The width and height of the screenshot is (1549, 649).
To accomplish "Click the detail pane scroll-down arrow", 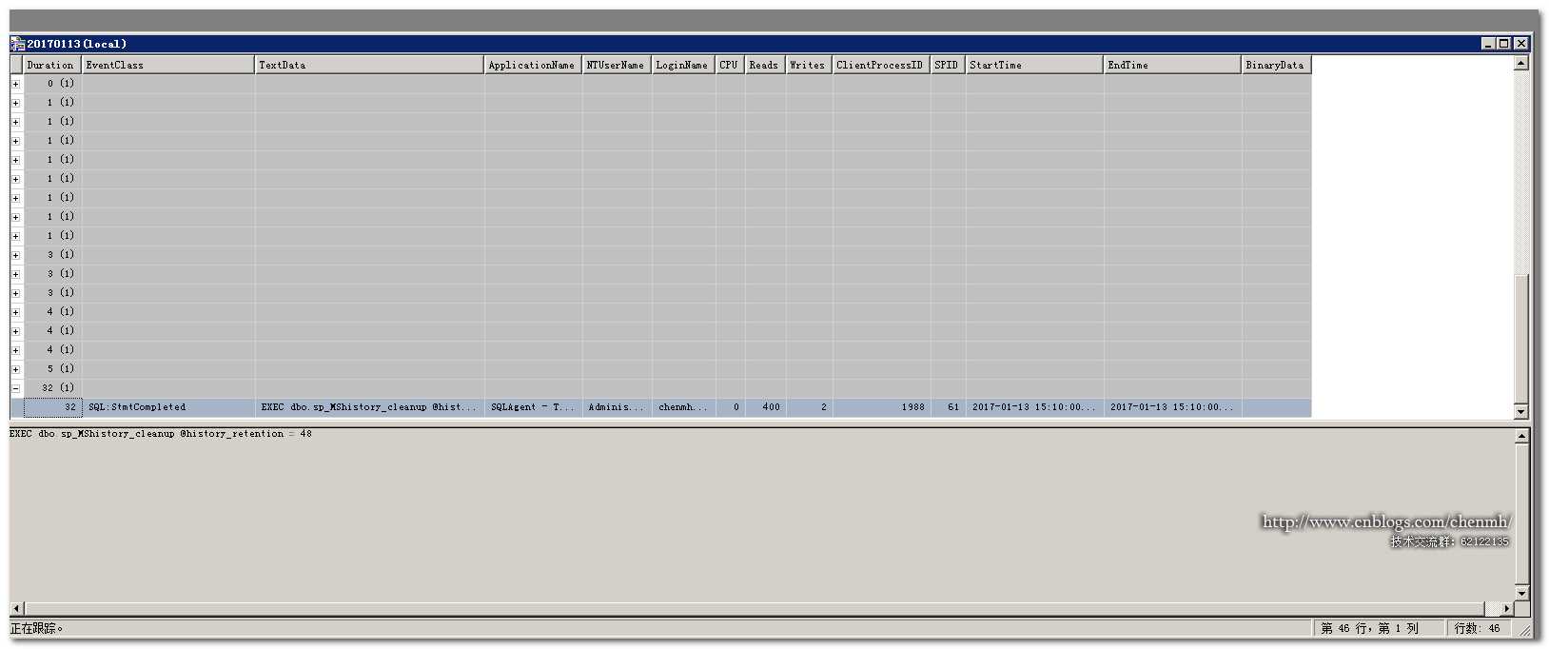I will click(x=1520, y=593).
